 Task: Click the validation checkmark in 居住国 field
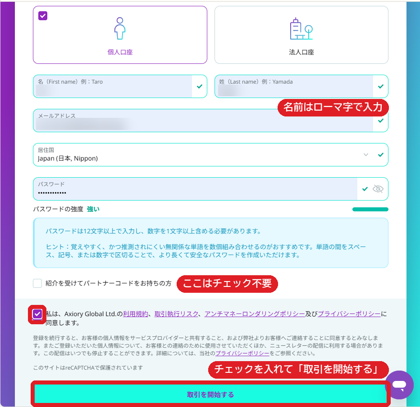[381, 155]
